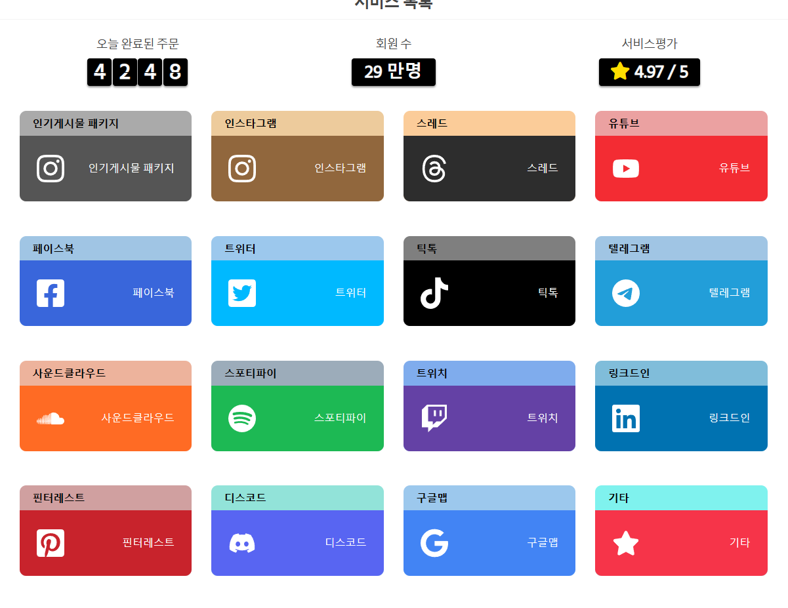Select the Facebook logo icon

(x=51, y=293)
